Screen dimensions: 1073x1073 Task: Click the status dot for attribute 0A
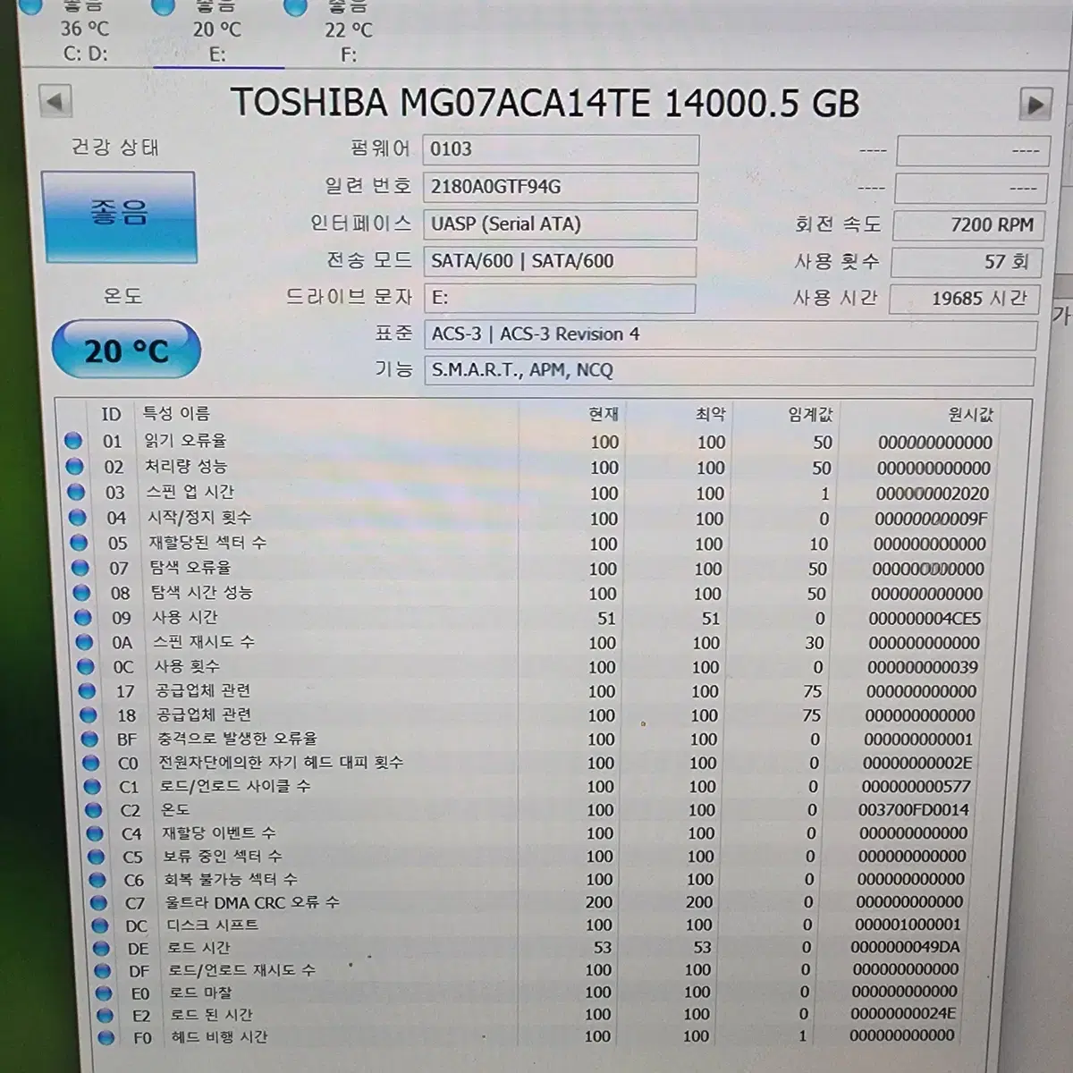84,642
